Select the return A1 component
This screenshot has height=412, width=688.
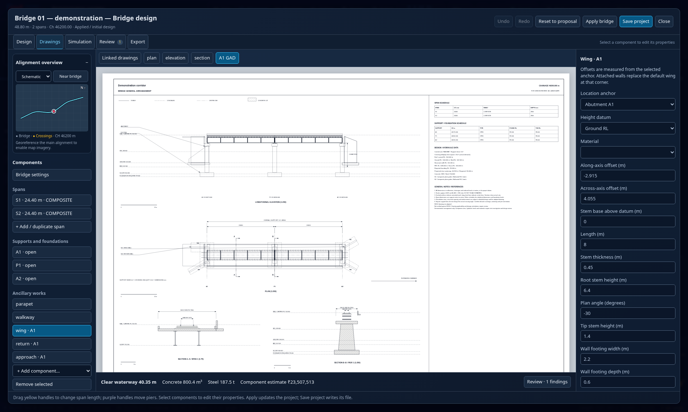[52, 344]
